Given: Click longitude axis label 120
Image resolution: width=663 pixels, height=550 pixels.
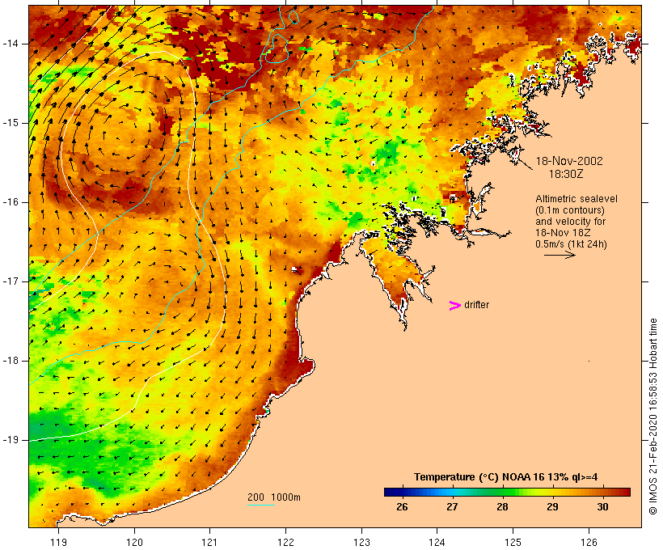Looking at the screenshot, I should [134, 542].
